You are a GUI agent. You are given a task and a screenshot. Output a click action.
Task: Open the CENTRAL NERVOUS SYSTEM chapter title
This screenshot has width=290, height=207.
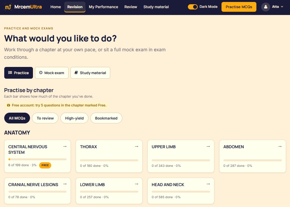pos(28,150)
